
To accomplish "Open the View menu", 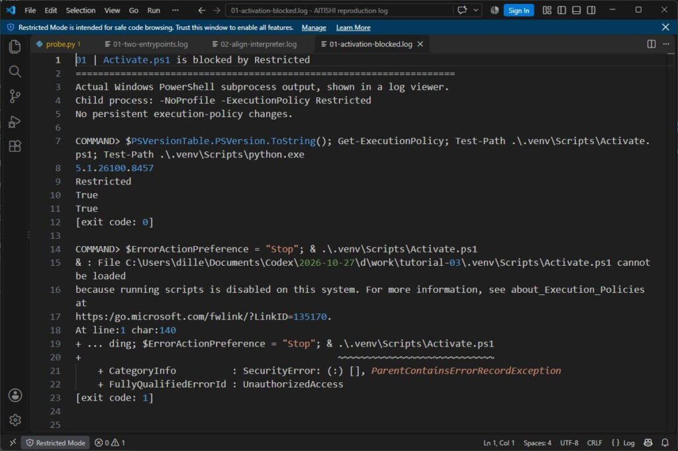I will [112, 11].
